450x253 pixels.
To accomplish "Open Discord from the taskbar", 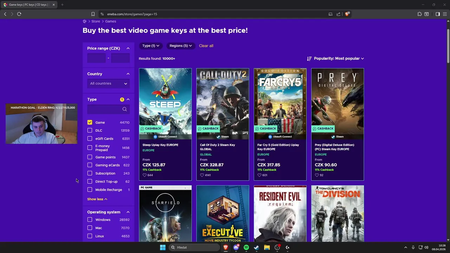I will (x=236, y=247).
